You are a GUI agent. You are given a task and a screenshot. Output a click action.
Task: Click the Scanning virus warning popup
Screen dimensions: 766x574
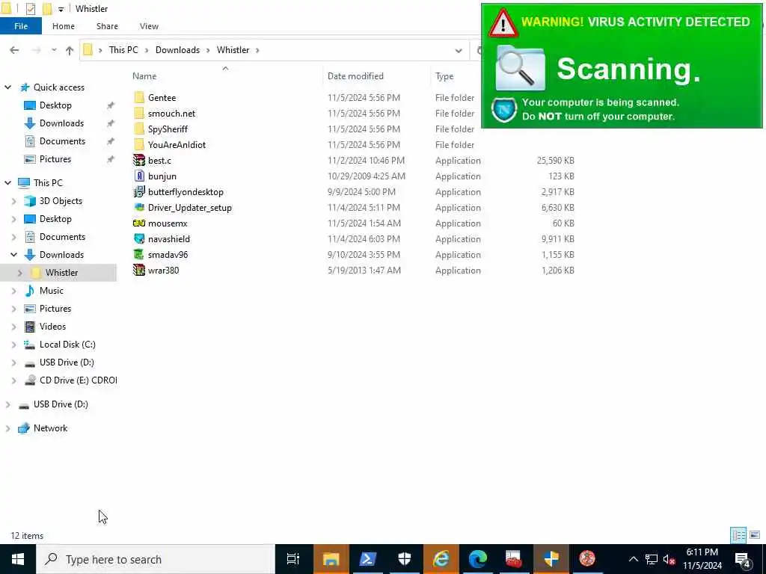(x=622, y=66)
